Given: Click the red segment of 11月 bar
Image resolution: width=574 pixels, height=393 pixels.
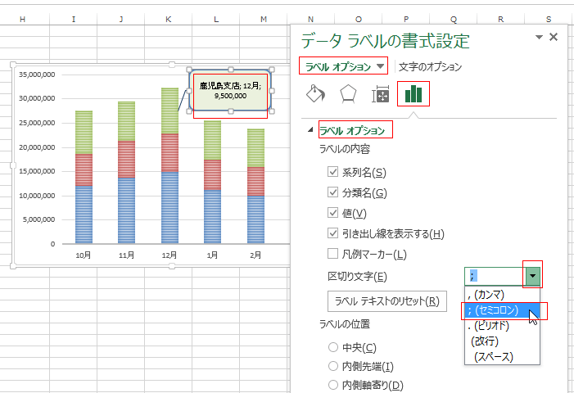Looking at the screenshot, I should [127, 159].
